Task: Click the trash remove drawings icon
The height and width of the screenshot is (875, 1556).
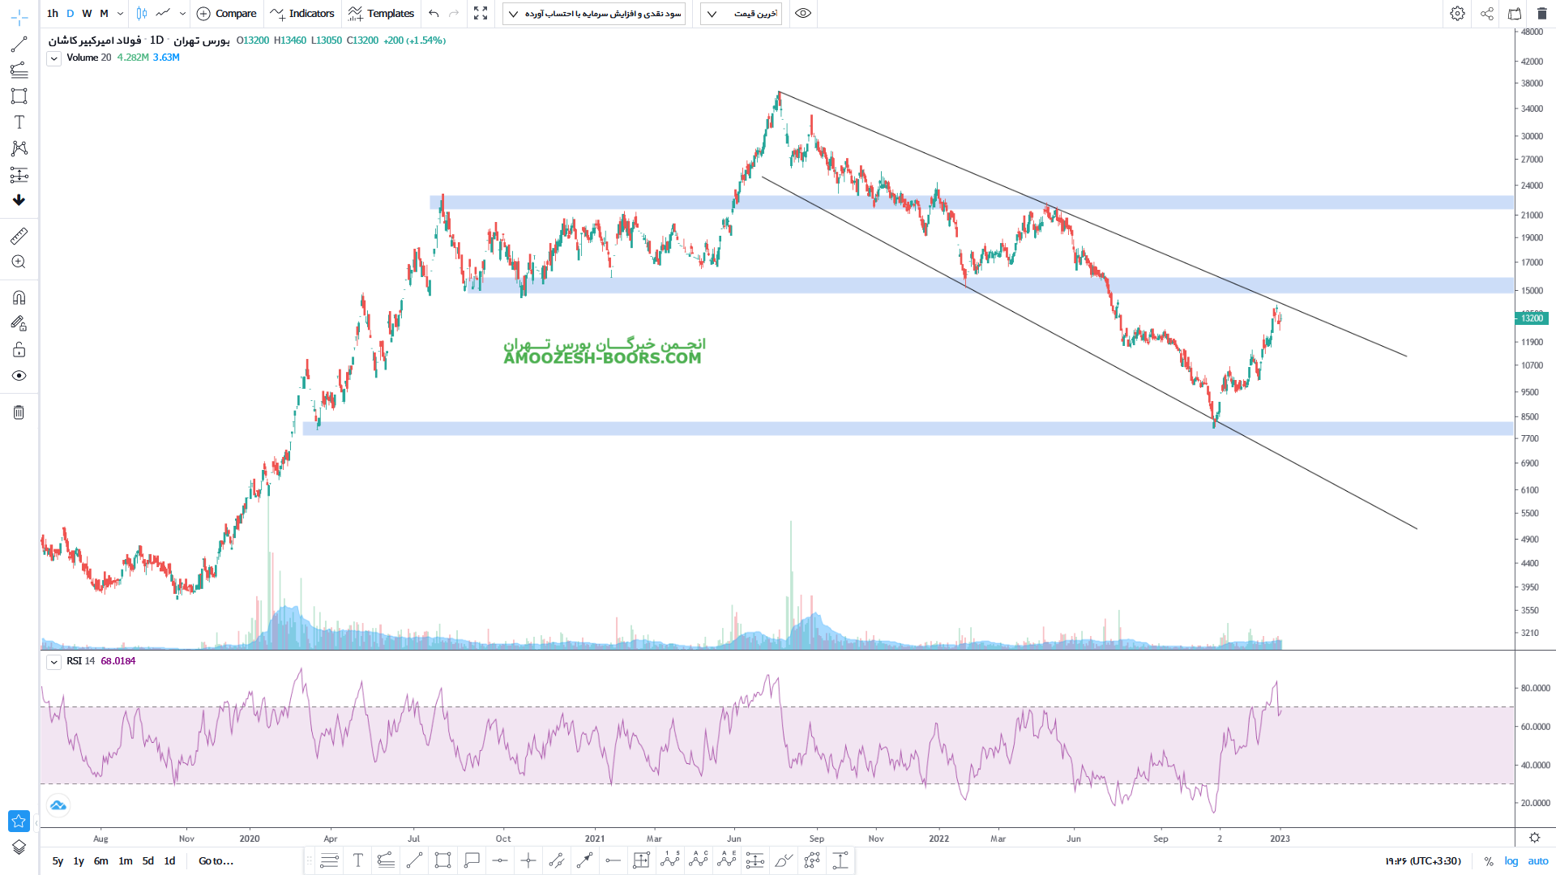Action: coord(19,412)
